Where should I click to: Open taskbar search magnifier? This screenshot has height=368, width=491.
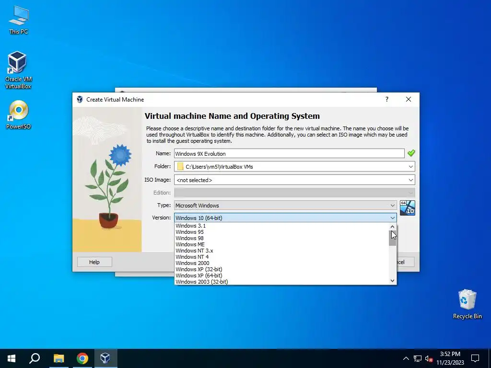click(35, 358)
